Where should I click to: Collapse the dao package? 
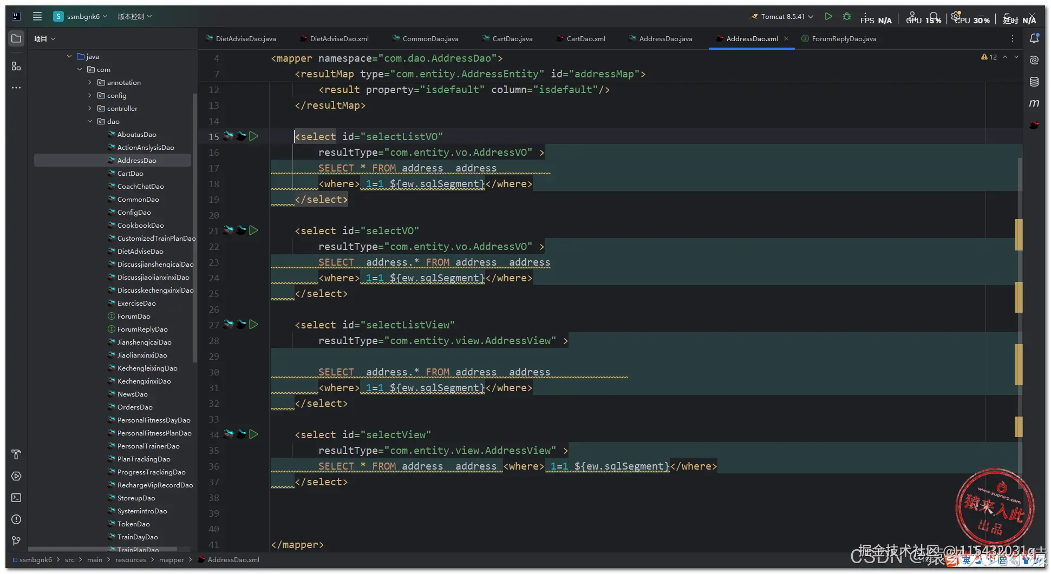pos(90,121)
